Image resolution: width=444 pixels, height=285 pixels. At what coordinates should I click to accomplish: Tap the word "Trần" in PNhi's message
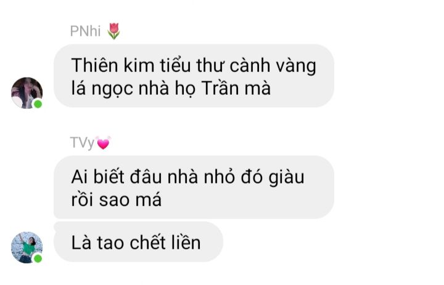point(221,88)
